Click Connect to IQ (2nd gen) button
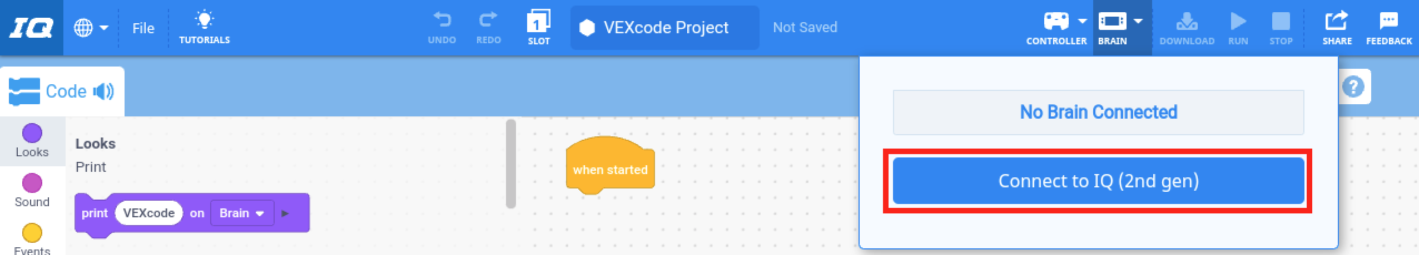The height and width of the screenshot is (255, 1419). click(x=1098, y=181)
